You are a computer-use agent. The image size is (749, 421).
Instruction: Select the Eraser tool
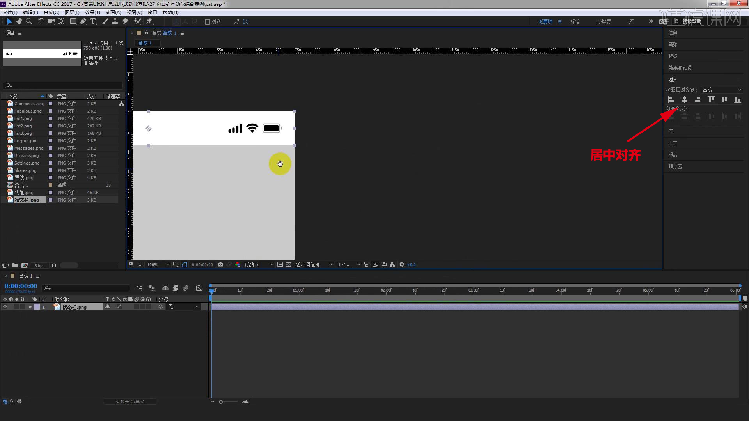point(125,21)
